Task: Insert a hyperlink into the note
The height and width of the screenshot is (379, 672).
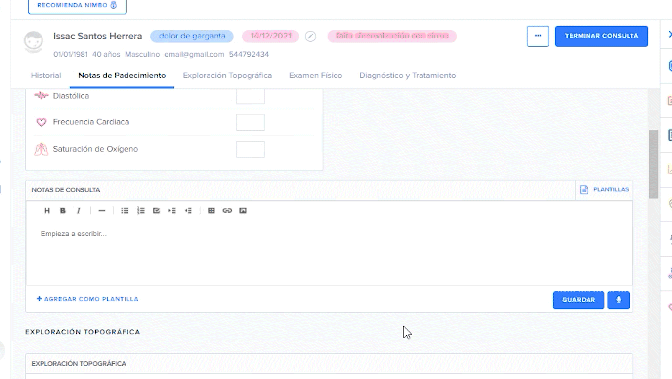Action: (x=227, y=210)
